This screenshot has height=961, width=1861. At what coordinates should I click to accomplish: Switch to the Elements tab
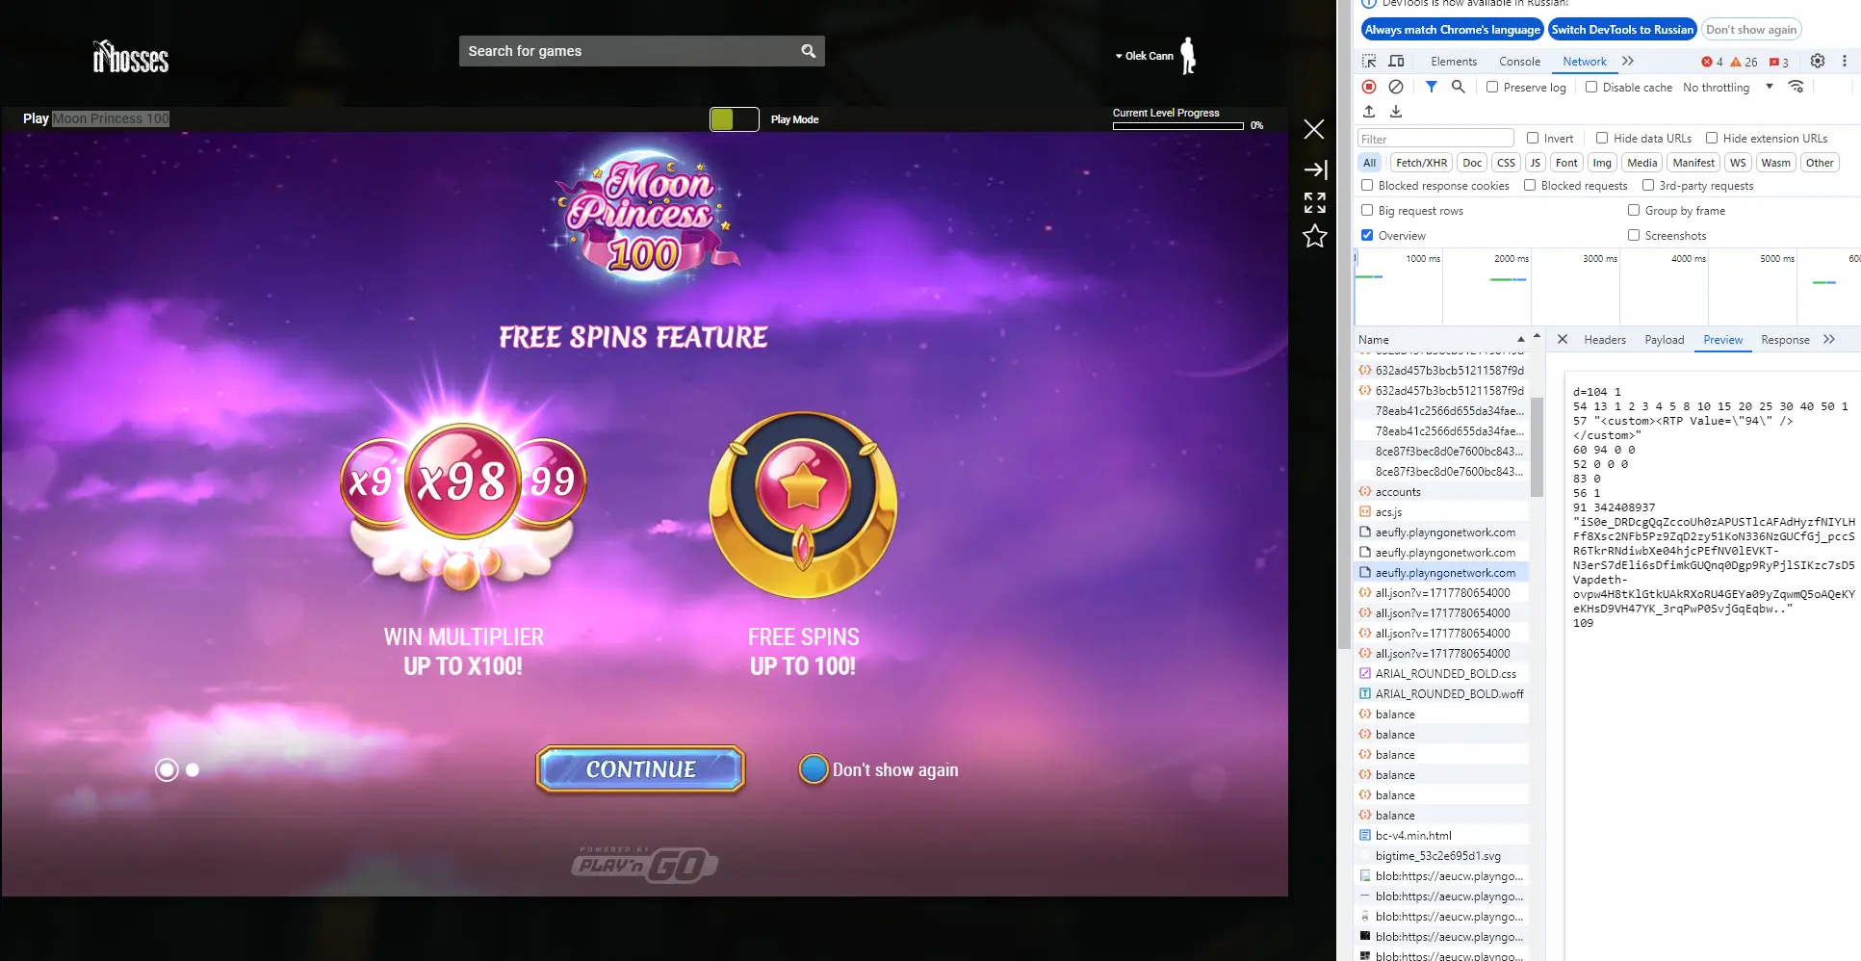coord(1454,61)
